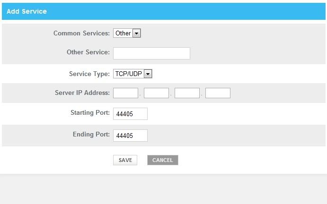
Task: Click the first Server IP Address octet box
Action: click(x=125, y=93)
